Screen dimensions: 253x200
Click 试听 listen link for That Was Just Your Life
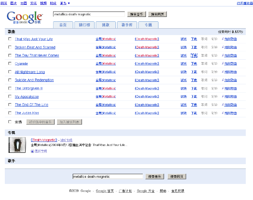point(184,39)
